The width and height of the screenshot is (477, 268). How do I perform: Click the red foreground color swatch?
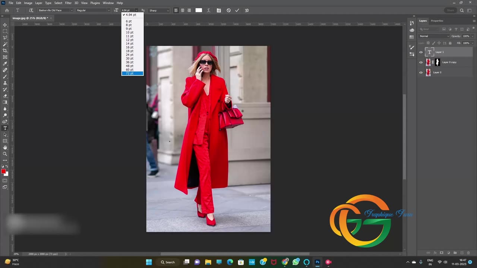tap(3, 171)
